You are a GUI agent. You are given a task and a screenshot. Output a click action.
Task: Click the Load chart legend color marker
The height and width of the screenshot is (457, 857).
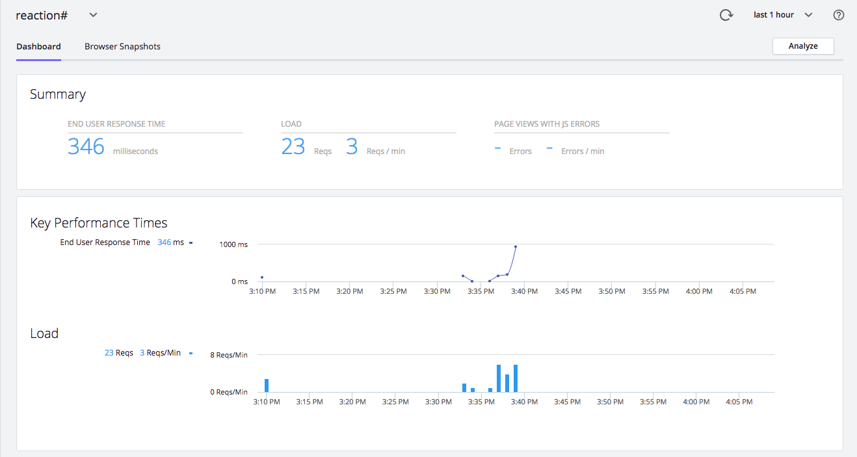(191, 353)
